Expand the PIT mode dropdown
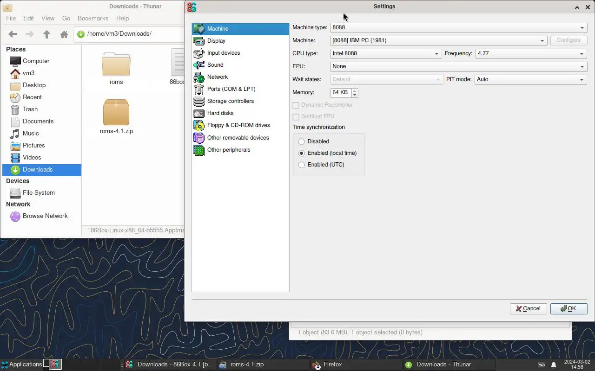The image size is (595, 371). click(x=531, y=79)
